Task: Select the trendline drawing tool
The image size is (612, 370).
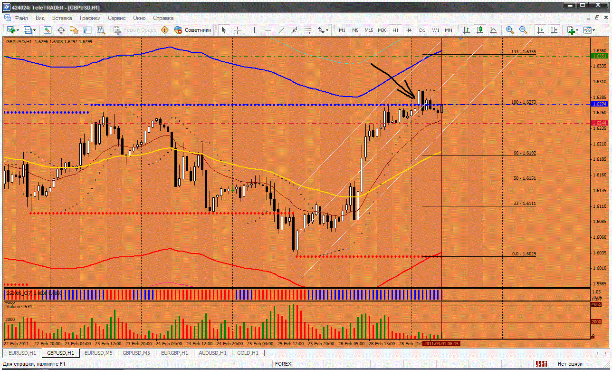Action: click(281, 30)
